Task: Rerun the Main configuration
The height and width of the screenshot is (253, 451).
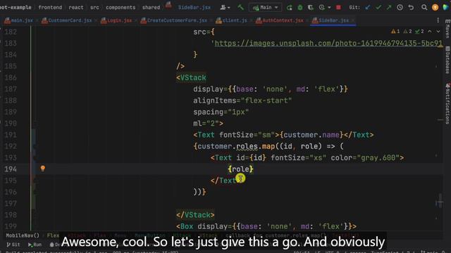Action: tap(290, 8)
